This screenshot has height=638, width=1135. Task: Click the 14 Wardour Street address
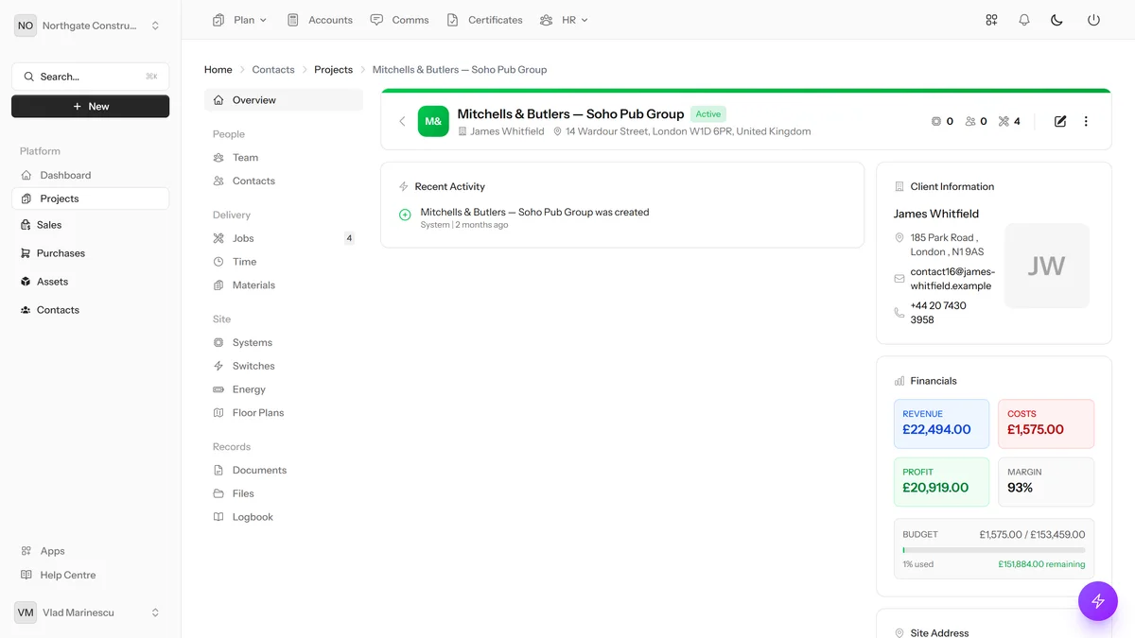click(688, 131)
